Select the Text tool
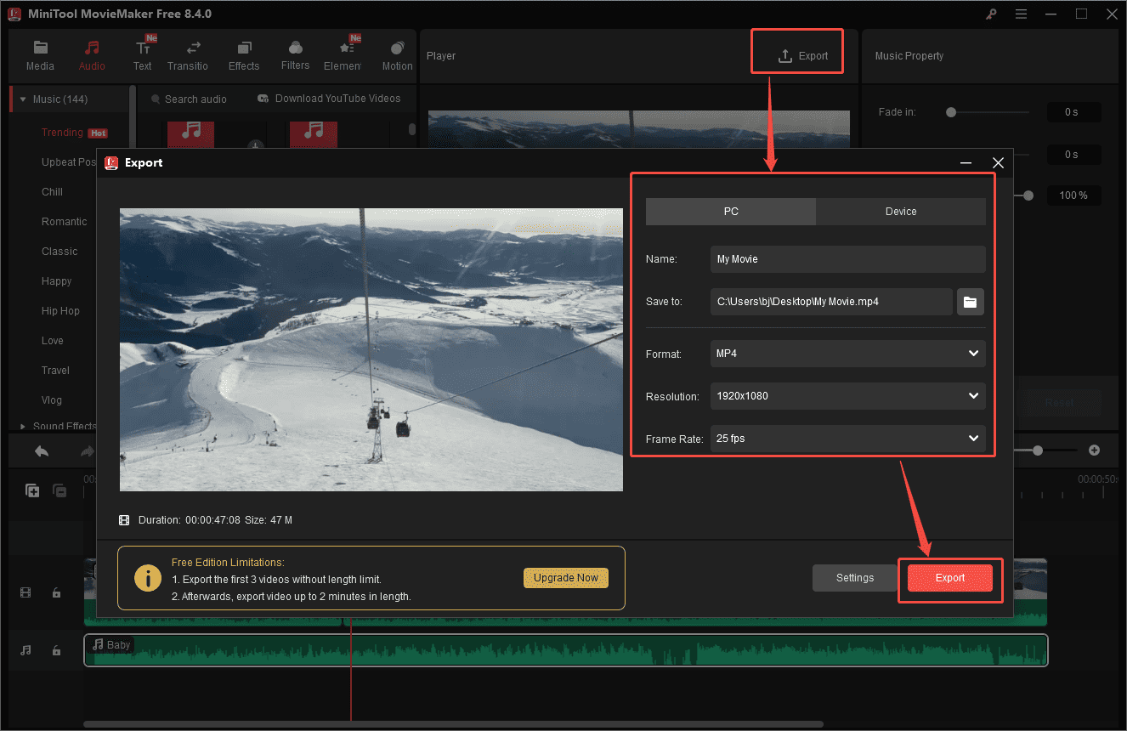This screenshot has height=731, width=1127. coord(142,54)
